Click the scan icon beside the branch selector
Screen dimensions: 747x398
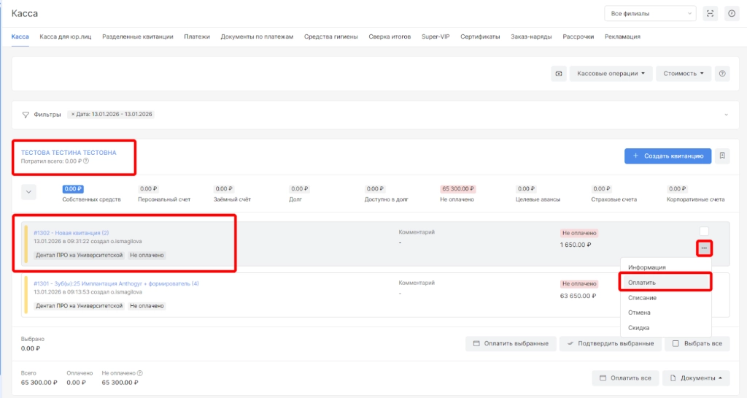pyautogui.click(x=710, y=13)
